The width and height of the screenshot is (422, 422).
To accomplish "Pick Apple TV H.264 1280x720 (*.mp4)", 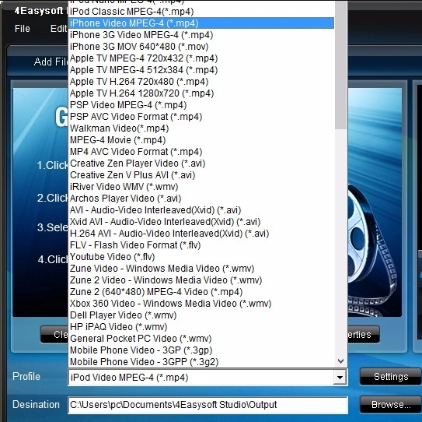I will click(x=201, y=93).
